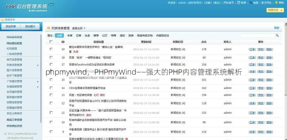Open help via the green question icon
This screenshot has width=287, height=140.
pyautogui.click(x=276, y=3)
